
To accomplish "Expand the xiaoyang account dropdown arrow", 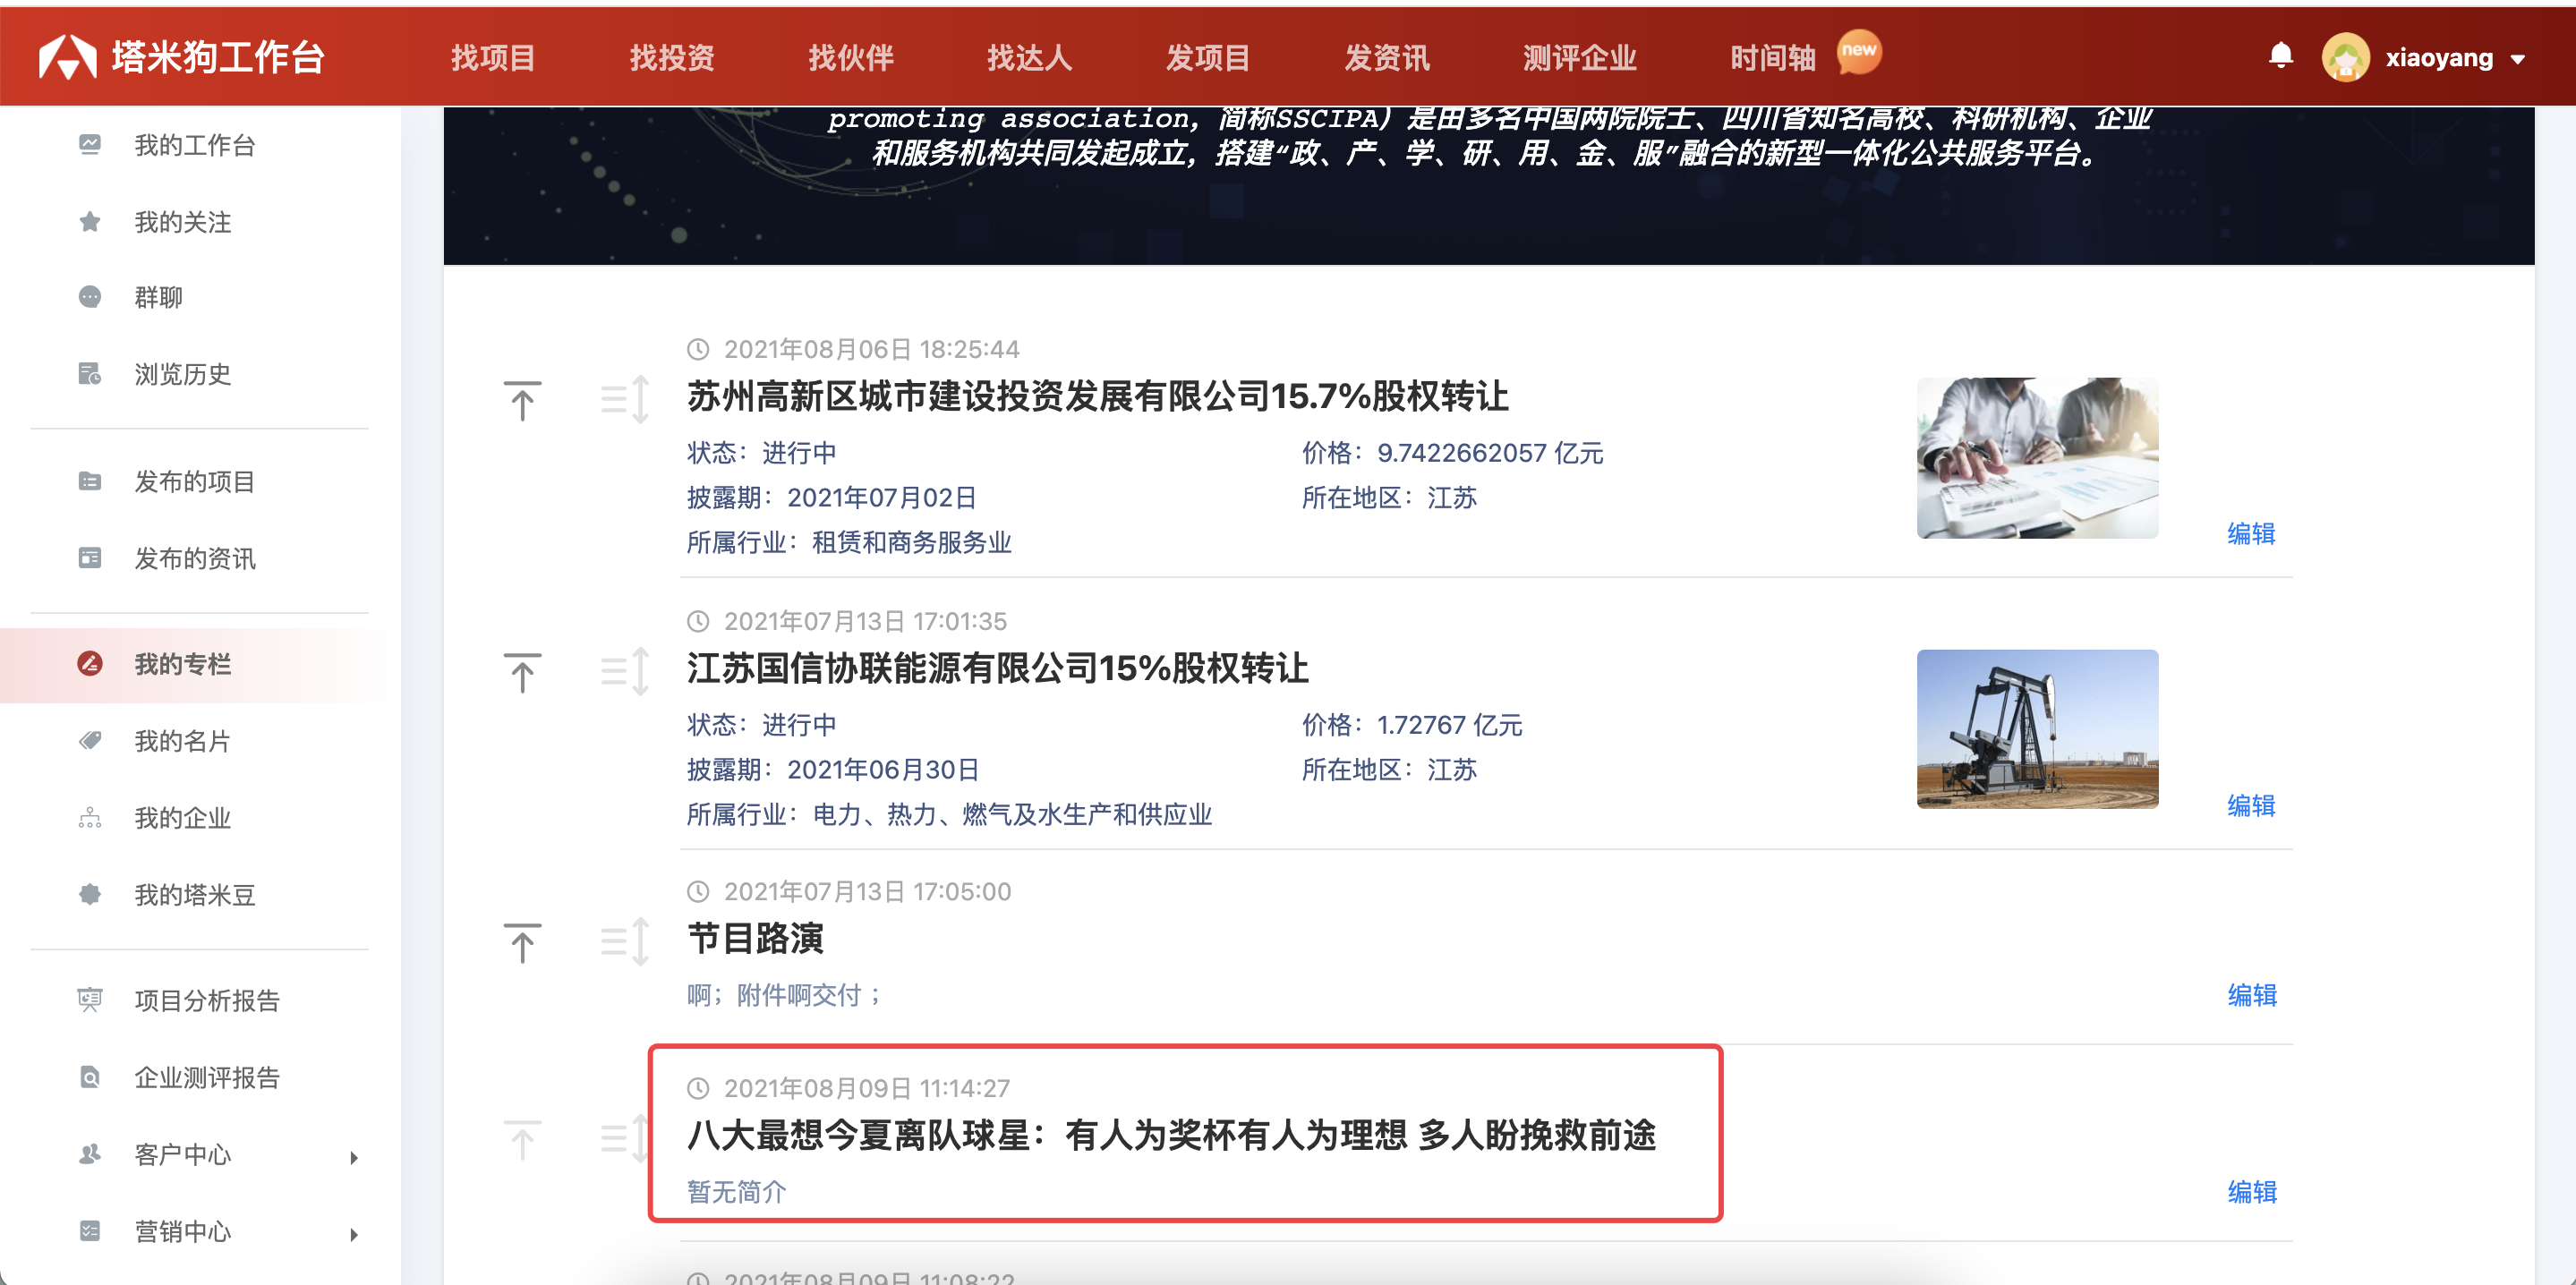I will pyautogui.click(x=2518, y=60).
